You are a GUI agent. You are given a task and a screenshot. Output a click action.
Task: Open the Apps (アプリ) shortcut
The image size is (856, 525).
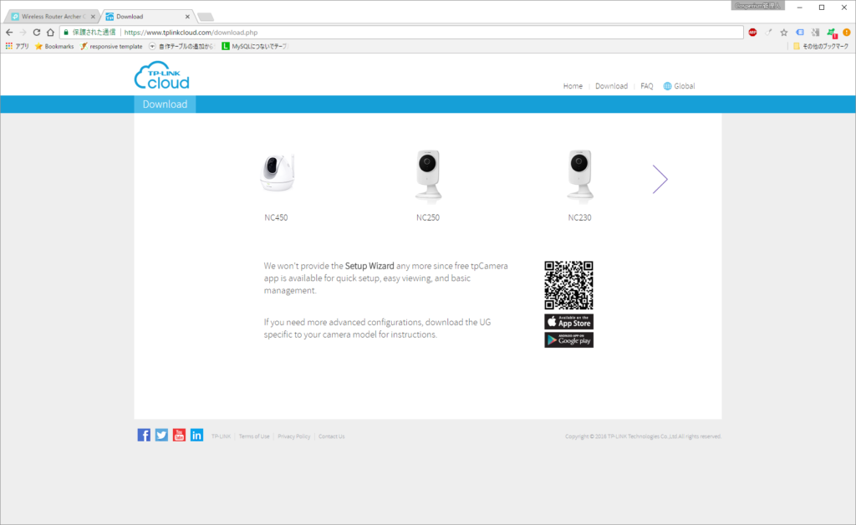(x=17, y=46)
